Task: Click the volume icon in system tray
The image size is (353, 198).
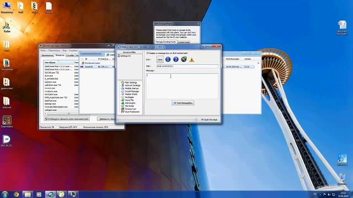Action: (x=329, y=194)
